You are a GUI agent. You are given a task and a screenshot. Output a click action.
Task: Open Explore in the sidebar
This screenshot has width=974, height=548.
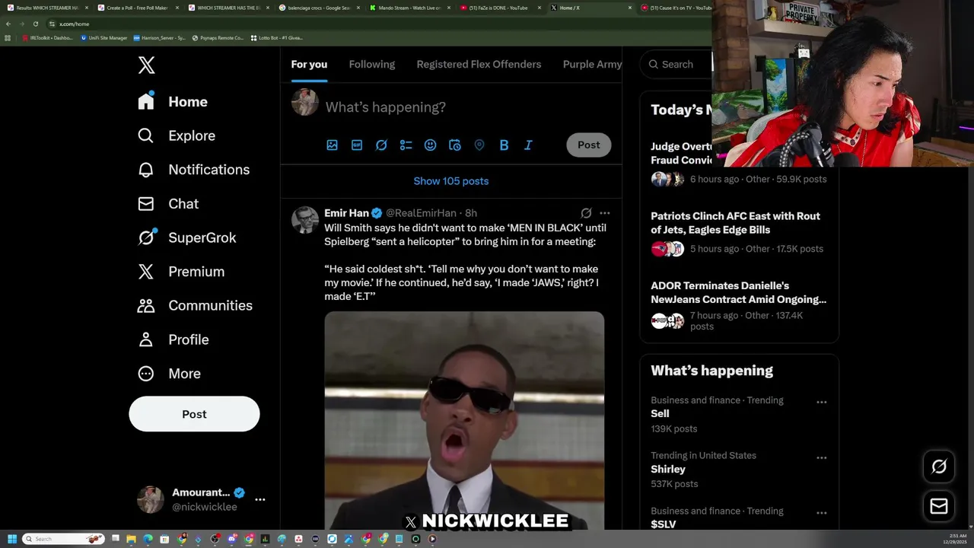click(x=177, y=135)
